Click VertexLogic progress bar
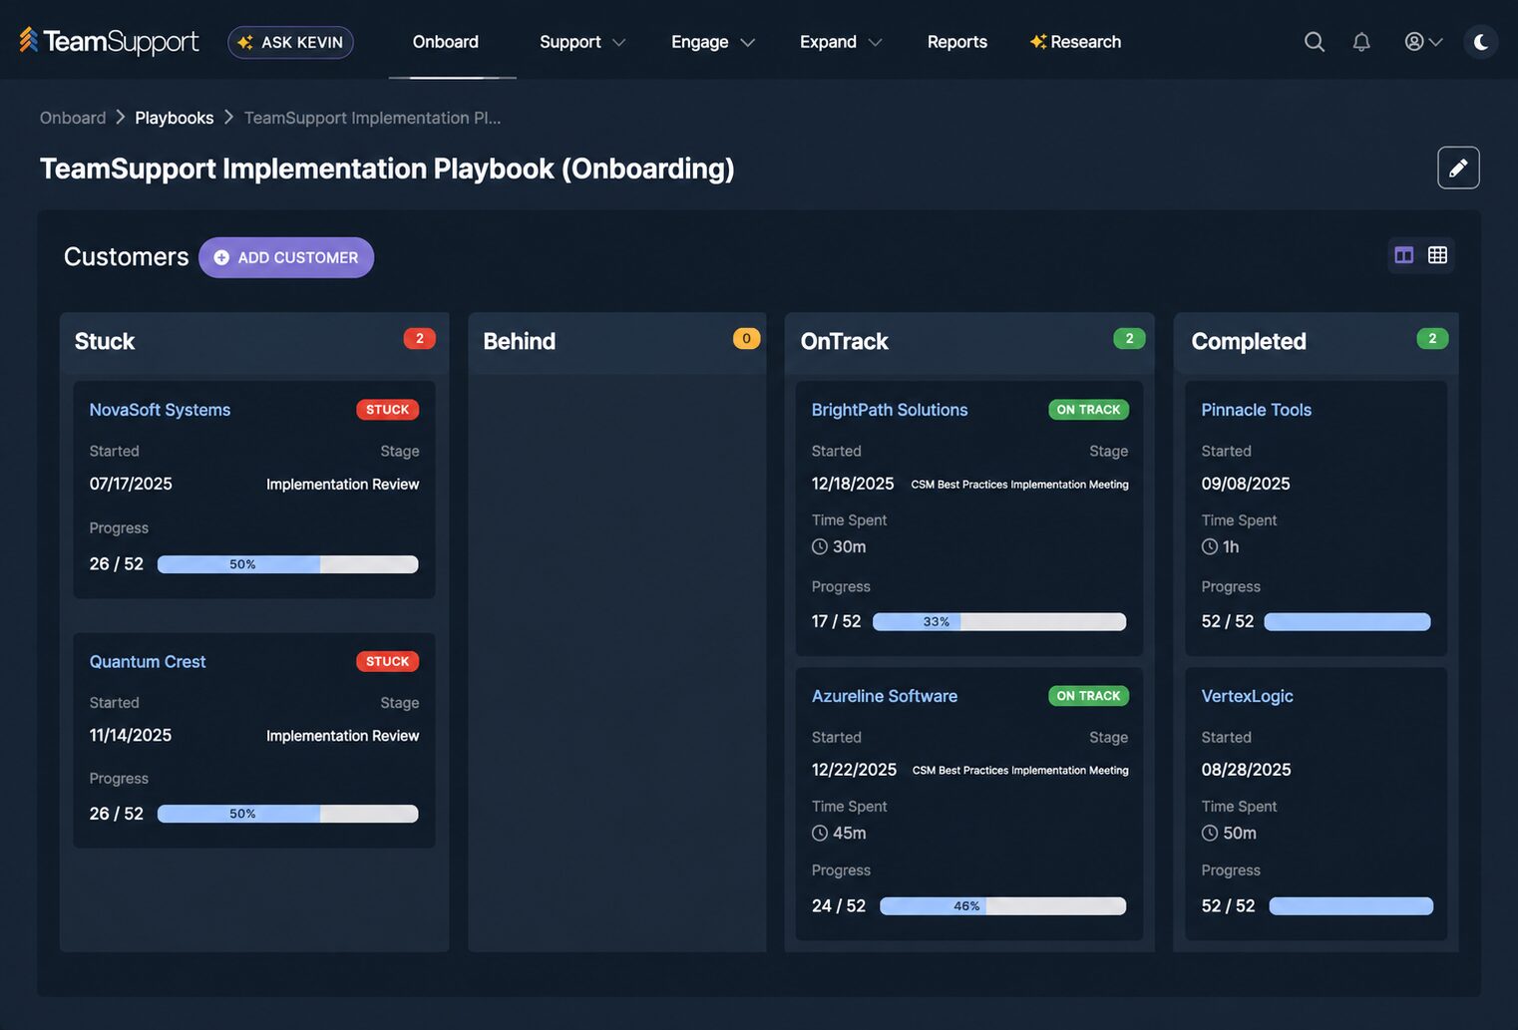The width and height of the screenshot is (1518, 1030). pos(1351,906)
